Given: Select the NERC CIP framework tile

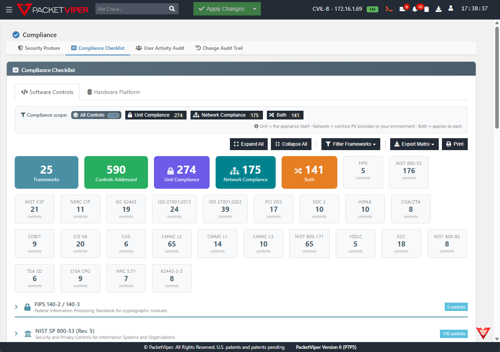Looking at the screenshot, I should [80, 209].
